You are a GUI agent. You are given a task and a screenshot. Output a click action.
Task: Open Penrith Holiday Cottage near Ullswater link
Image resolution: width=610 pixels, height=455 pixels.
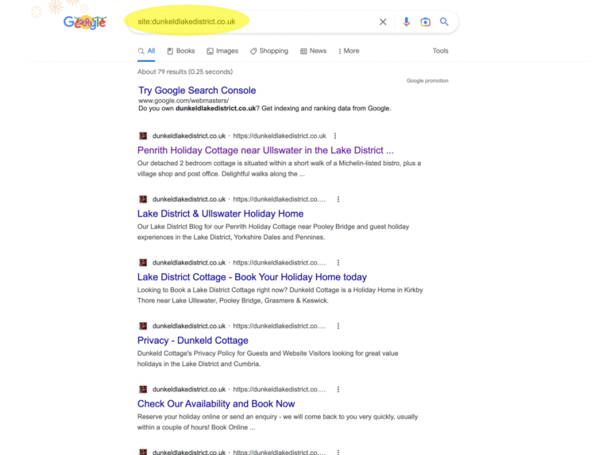[x=265, y=150]
